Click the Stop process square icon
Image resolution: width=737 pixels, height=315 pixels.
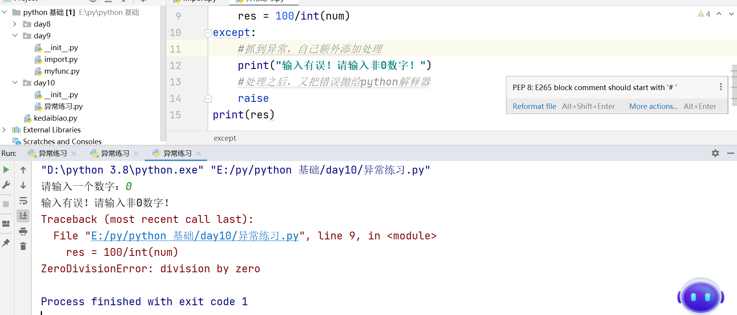coord(6,204)
